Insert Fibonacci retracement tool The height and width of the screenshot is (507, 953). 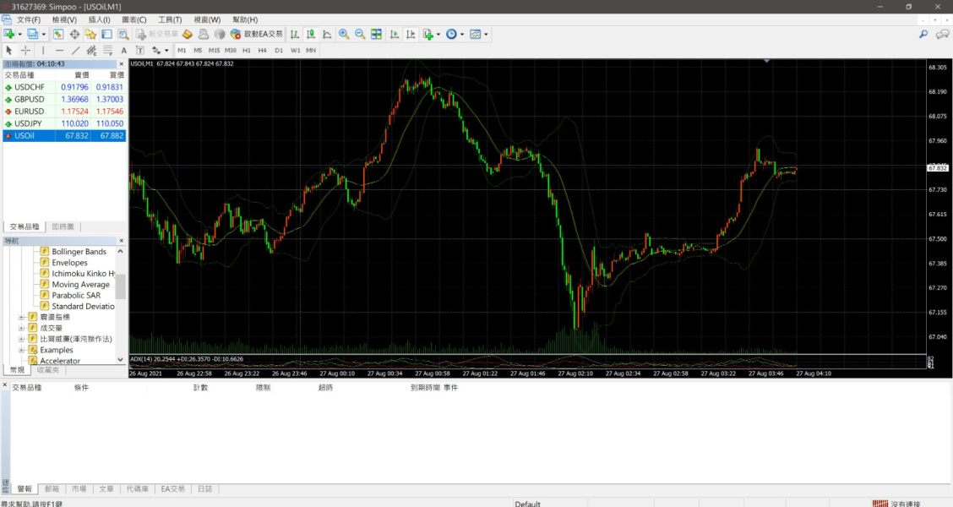(x=107, y=51)
